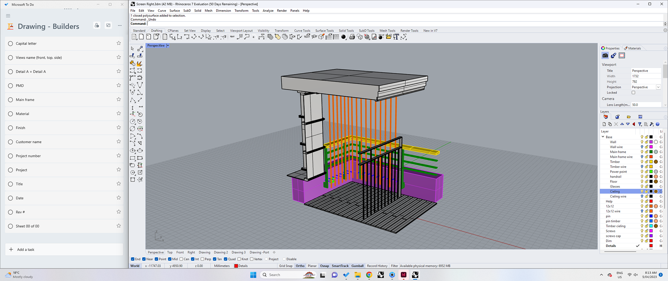Show hidden icons in the system tray
The height and width of the screenshot is (281, 668).
click(x=601, y=275)
